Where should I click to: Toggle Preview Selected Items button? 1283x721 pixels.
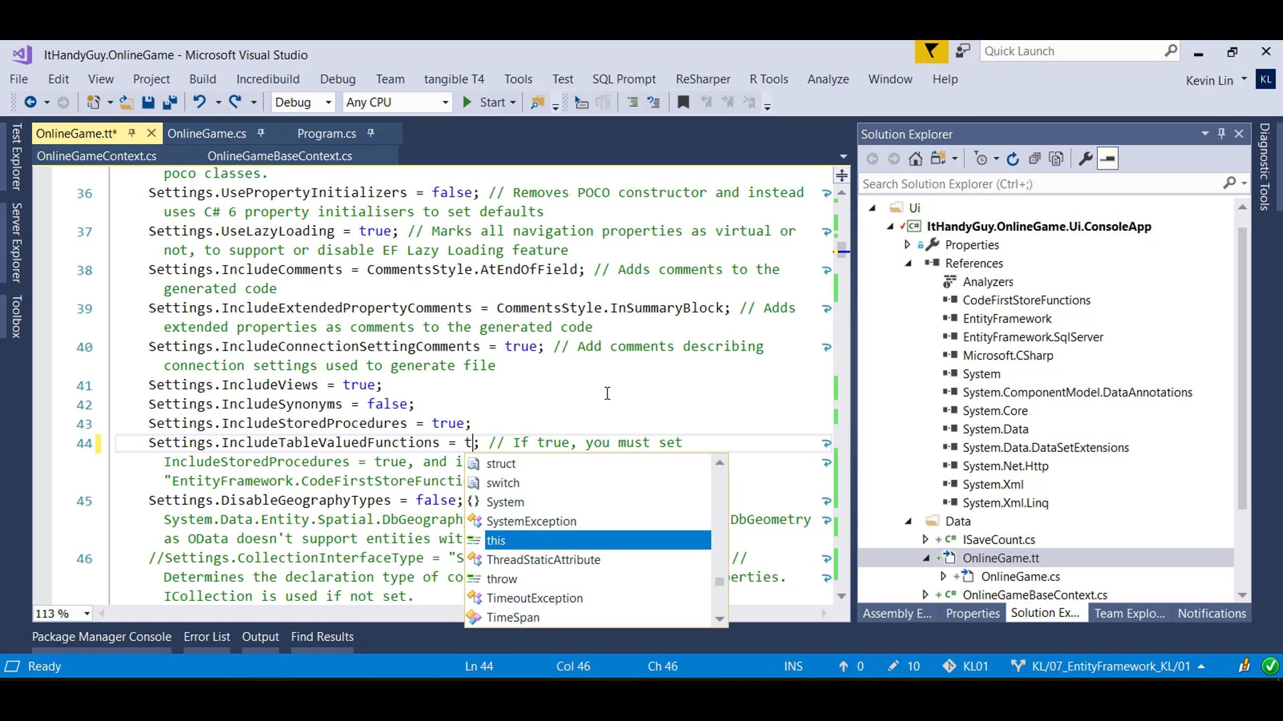[1107, 159]
